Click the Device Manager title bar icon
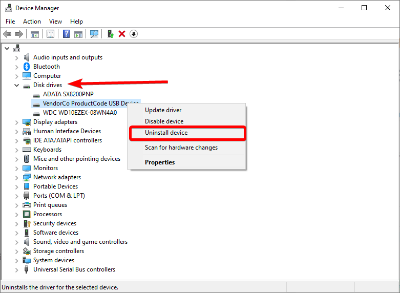Screen dimensions: 400x293 (8, 8)
